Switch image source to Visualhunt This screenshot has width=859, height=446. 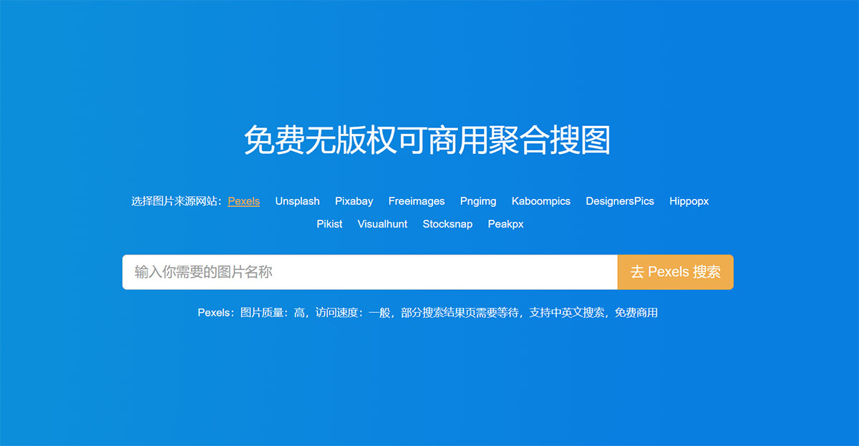click(382, 224)
